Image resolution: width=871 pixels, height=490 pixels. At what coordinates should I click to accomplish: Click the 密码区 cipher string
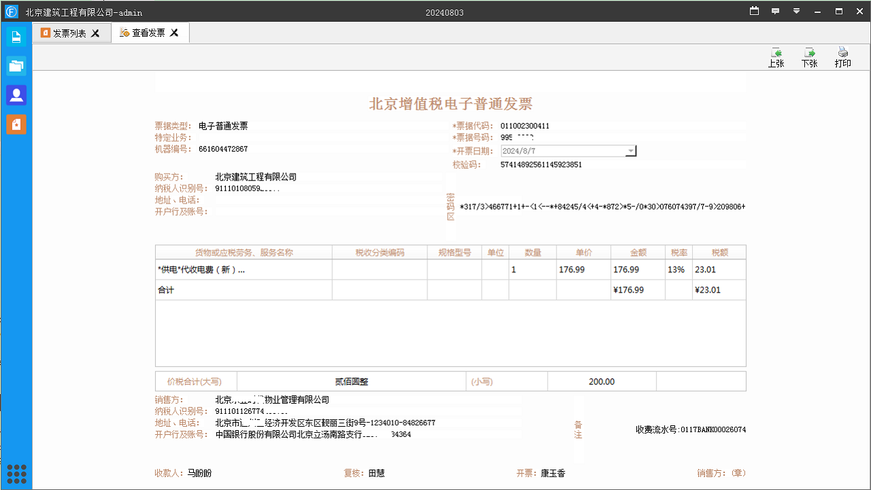click(x=602, y=206)
